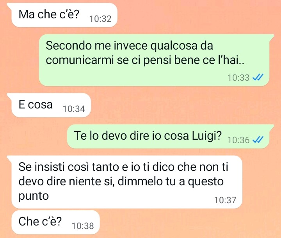Tap the 10:34 timestamp beside 'E cosa'
Viewport: 281px width, 238px height.
74,109
